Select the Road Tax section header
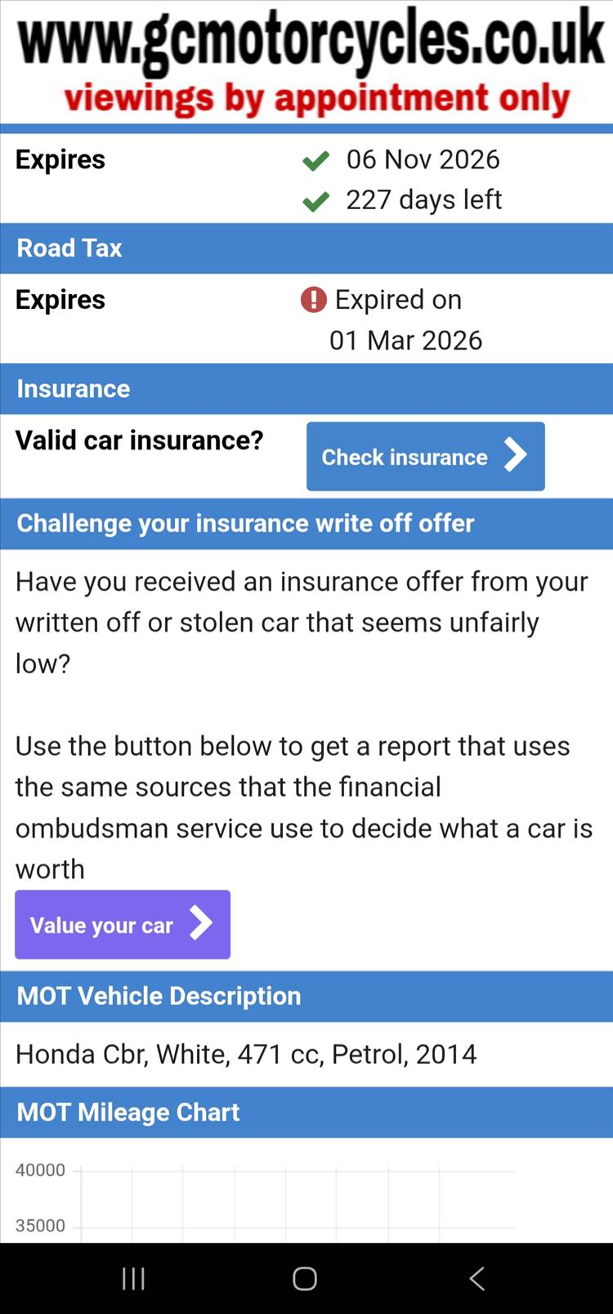Viewport: 613px width, 1314px height. (x=306, y=248)
